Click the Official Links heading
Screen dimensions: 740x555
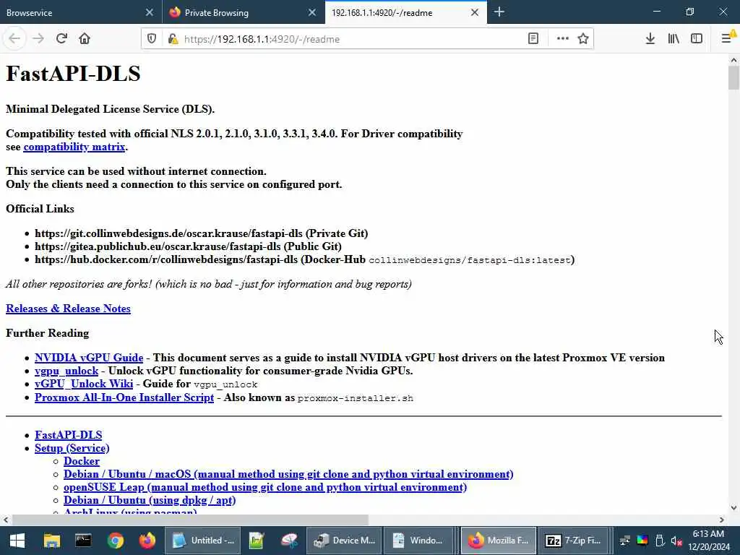(40, 209)
